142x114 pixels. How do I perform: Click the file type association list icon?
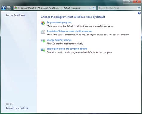click(x=43, y=32)
